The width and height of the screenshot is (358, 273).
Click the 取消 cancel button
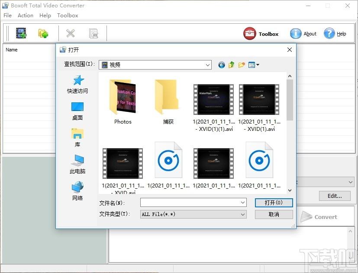pos(274,214)
